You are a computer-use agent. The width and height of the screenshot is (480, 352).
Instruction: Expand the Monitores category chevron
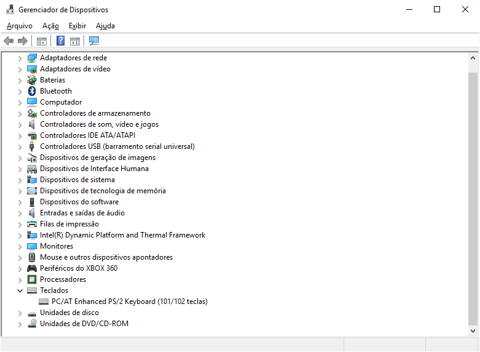(x=20, y=247)
